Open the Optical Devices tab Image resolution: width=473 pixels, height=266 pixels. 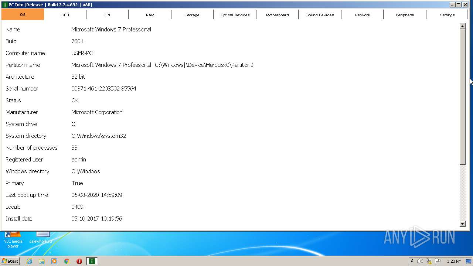(235, 15)
